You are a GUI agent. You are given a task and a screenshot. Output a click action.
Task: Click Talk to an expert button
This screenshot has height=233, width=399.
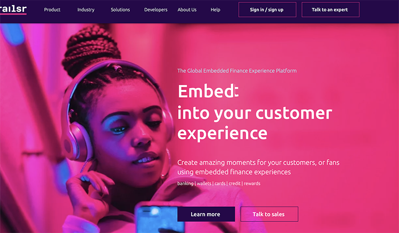330,10
